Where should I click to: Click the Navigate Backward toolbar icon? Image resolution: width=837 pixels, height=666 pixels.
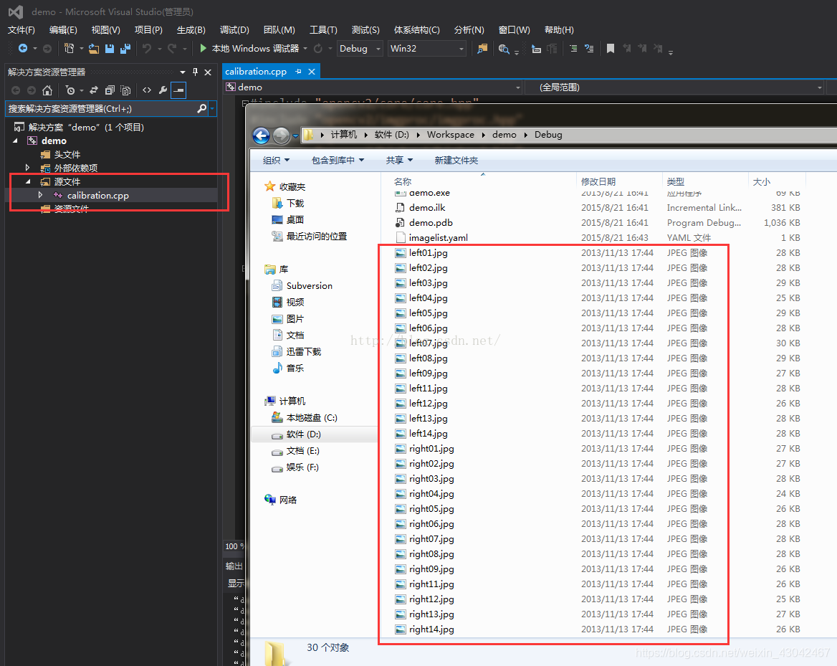pyautogui.click(x=23, y=49)
